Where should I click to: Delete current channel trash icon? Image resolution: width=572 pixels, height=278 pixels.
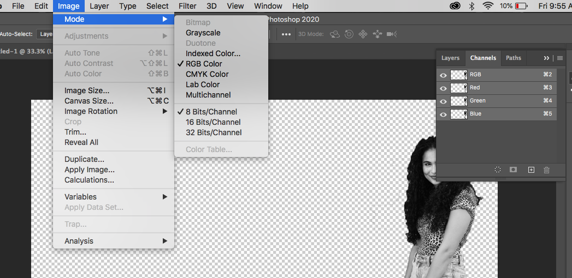click(x=546, y=170)
